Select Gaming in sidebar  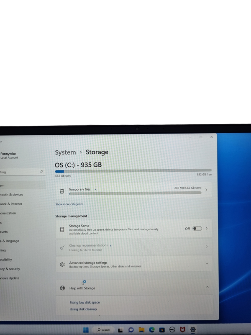click(3, 250)
